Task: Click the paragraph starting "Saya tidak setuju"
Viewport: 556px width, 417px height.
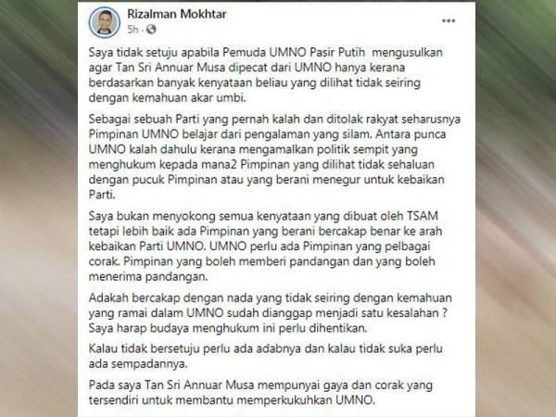Action: [x=266, y=75]
